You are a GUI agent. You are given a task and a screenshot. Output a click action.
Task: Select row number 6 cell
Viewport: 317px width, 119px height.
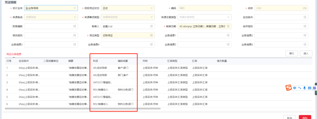pos(7,104)
